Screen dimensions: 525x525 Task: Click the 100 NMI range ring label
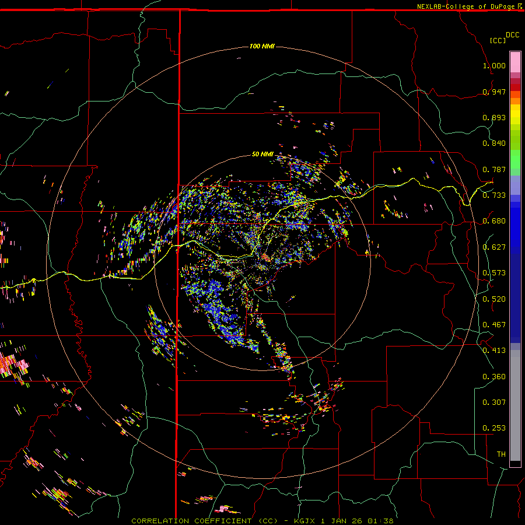tap(262, 46)
